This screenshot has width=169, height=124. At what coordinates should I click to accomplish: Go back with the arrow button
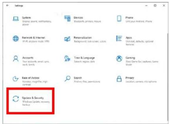7,5
